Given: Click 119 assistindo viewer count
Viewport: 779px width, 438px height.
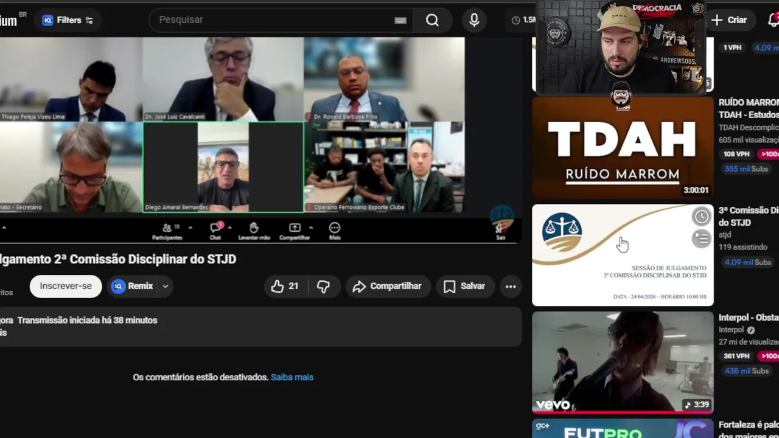Looking at the screenshot, I should 744,248.
